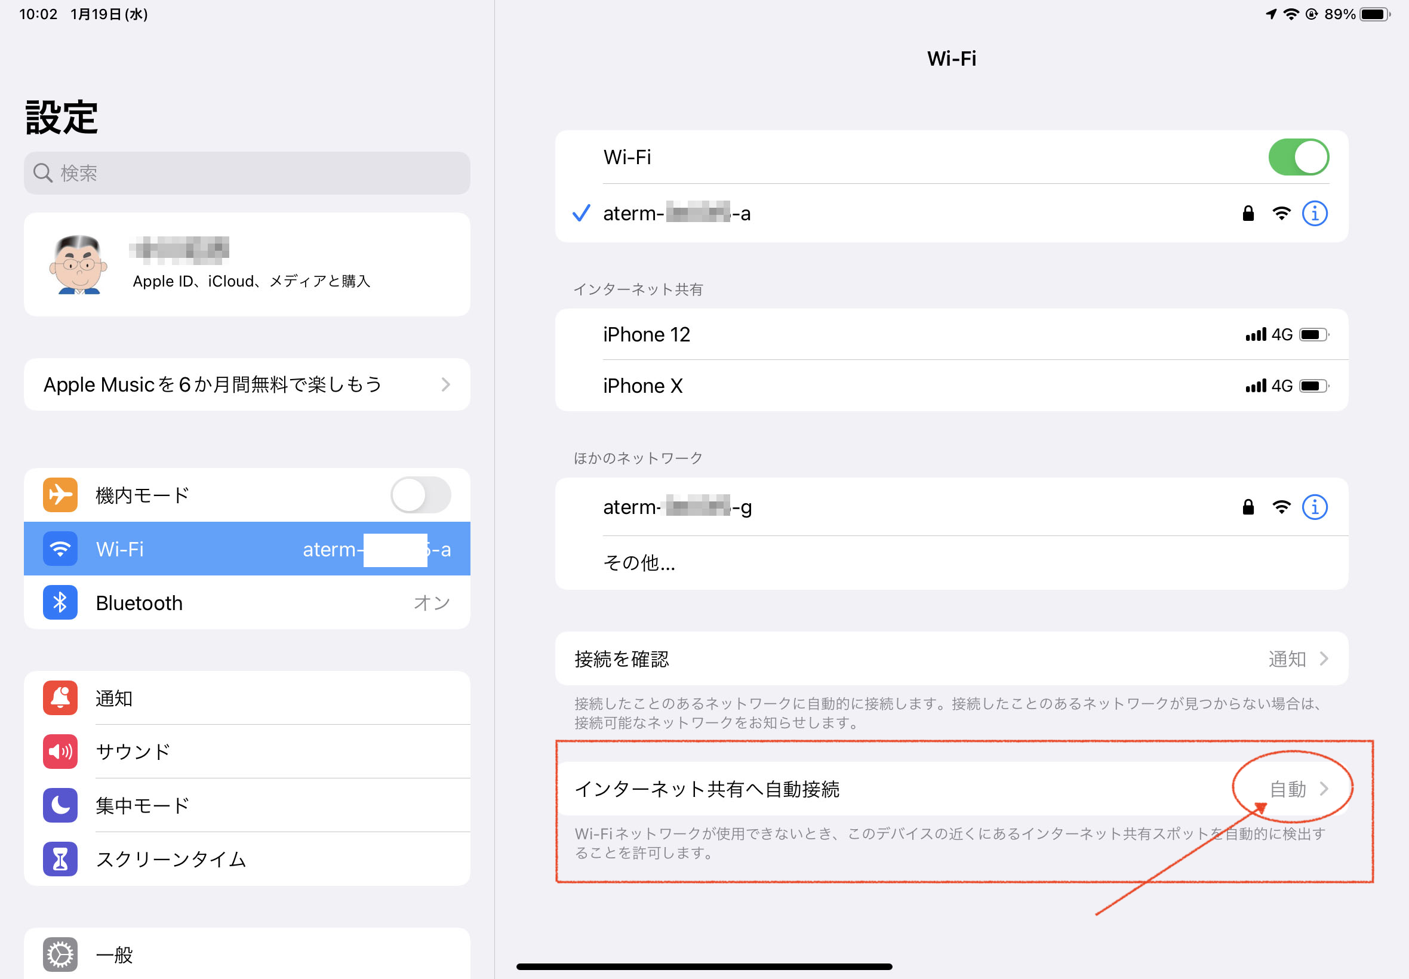1409x979 pixels.
Task: Turn off the Wi-Fi switch
Action: tap(1298, 157)
